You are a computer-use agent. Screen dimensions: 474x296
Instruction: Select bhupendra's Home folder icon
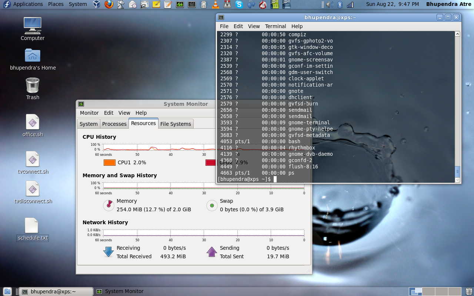tap(33, 59)
